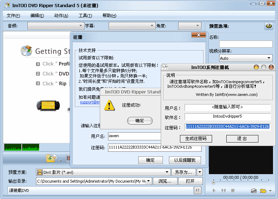Open the 帮助(H) menu

coord(109,16)
